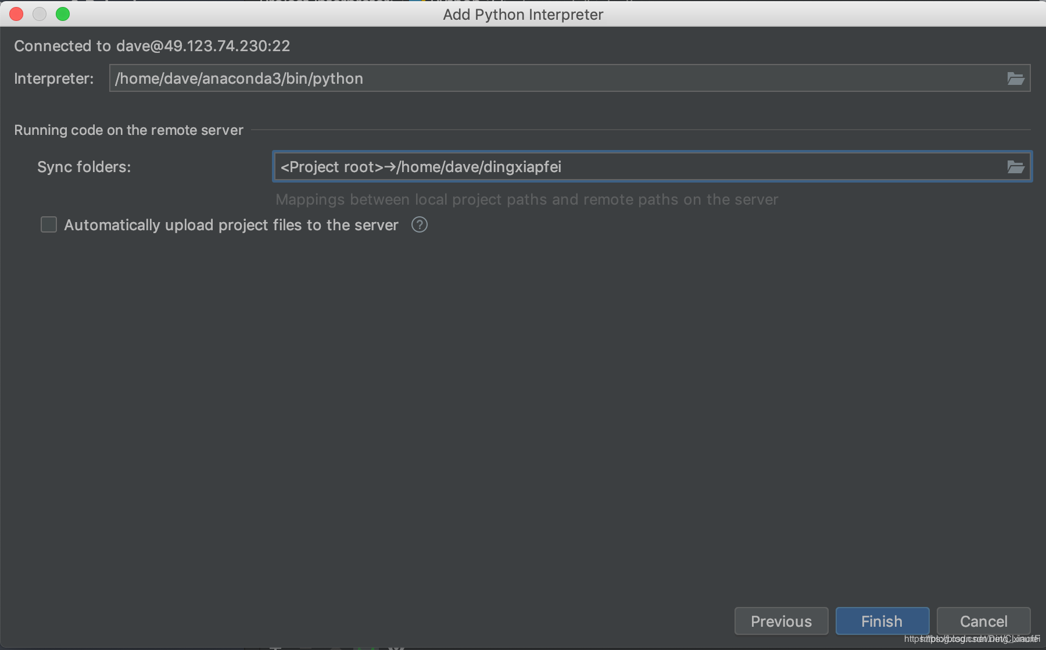Dismiss dialog with the Cancel button
This screenshot has width=1046, height=650.
983,621
